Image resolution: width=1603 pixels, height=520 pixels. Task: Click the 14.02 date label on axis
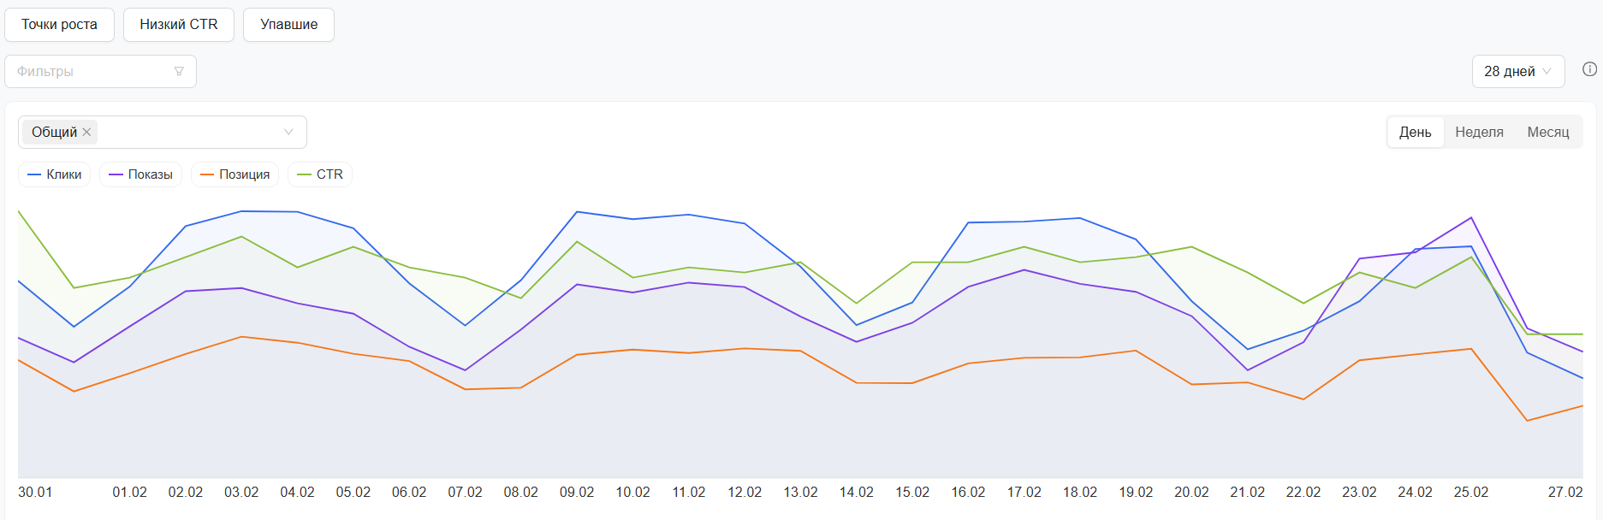coord(856,493)
